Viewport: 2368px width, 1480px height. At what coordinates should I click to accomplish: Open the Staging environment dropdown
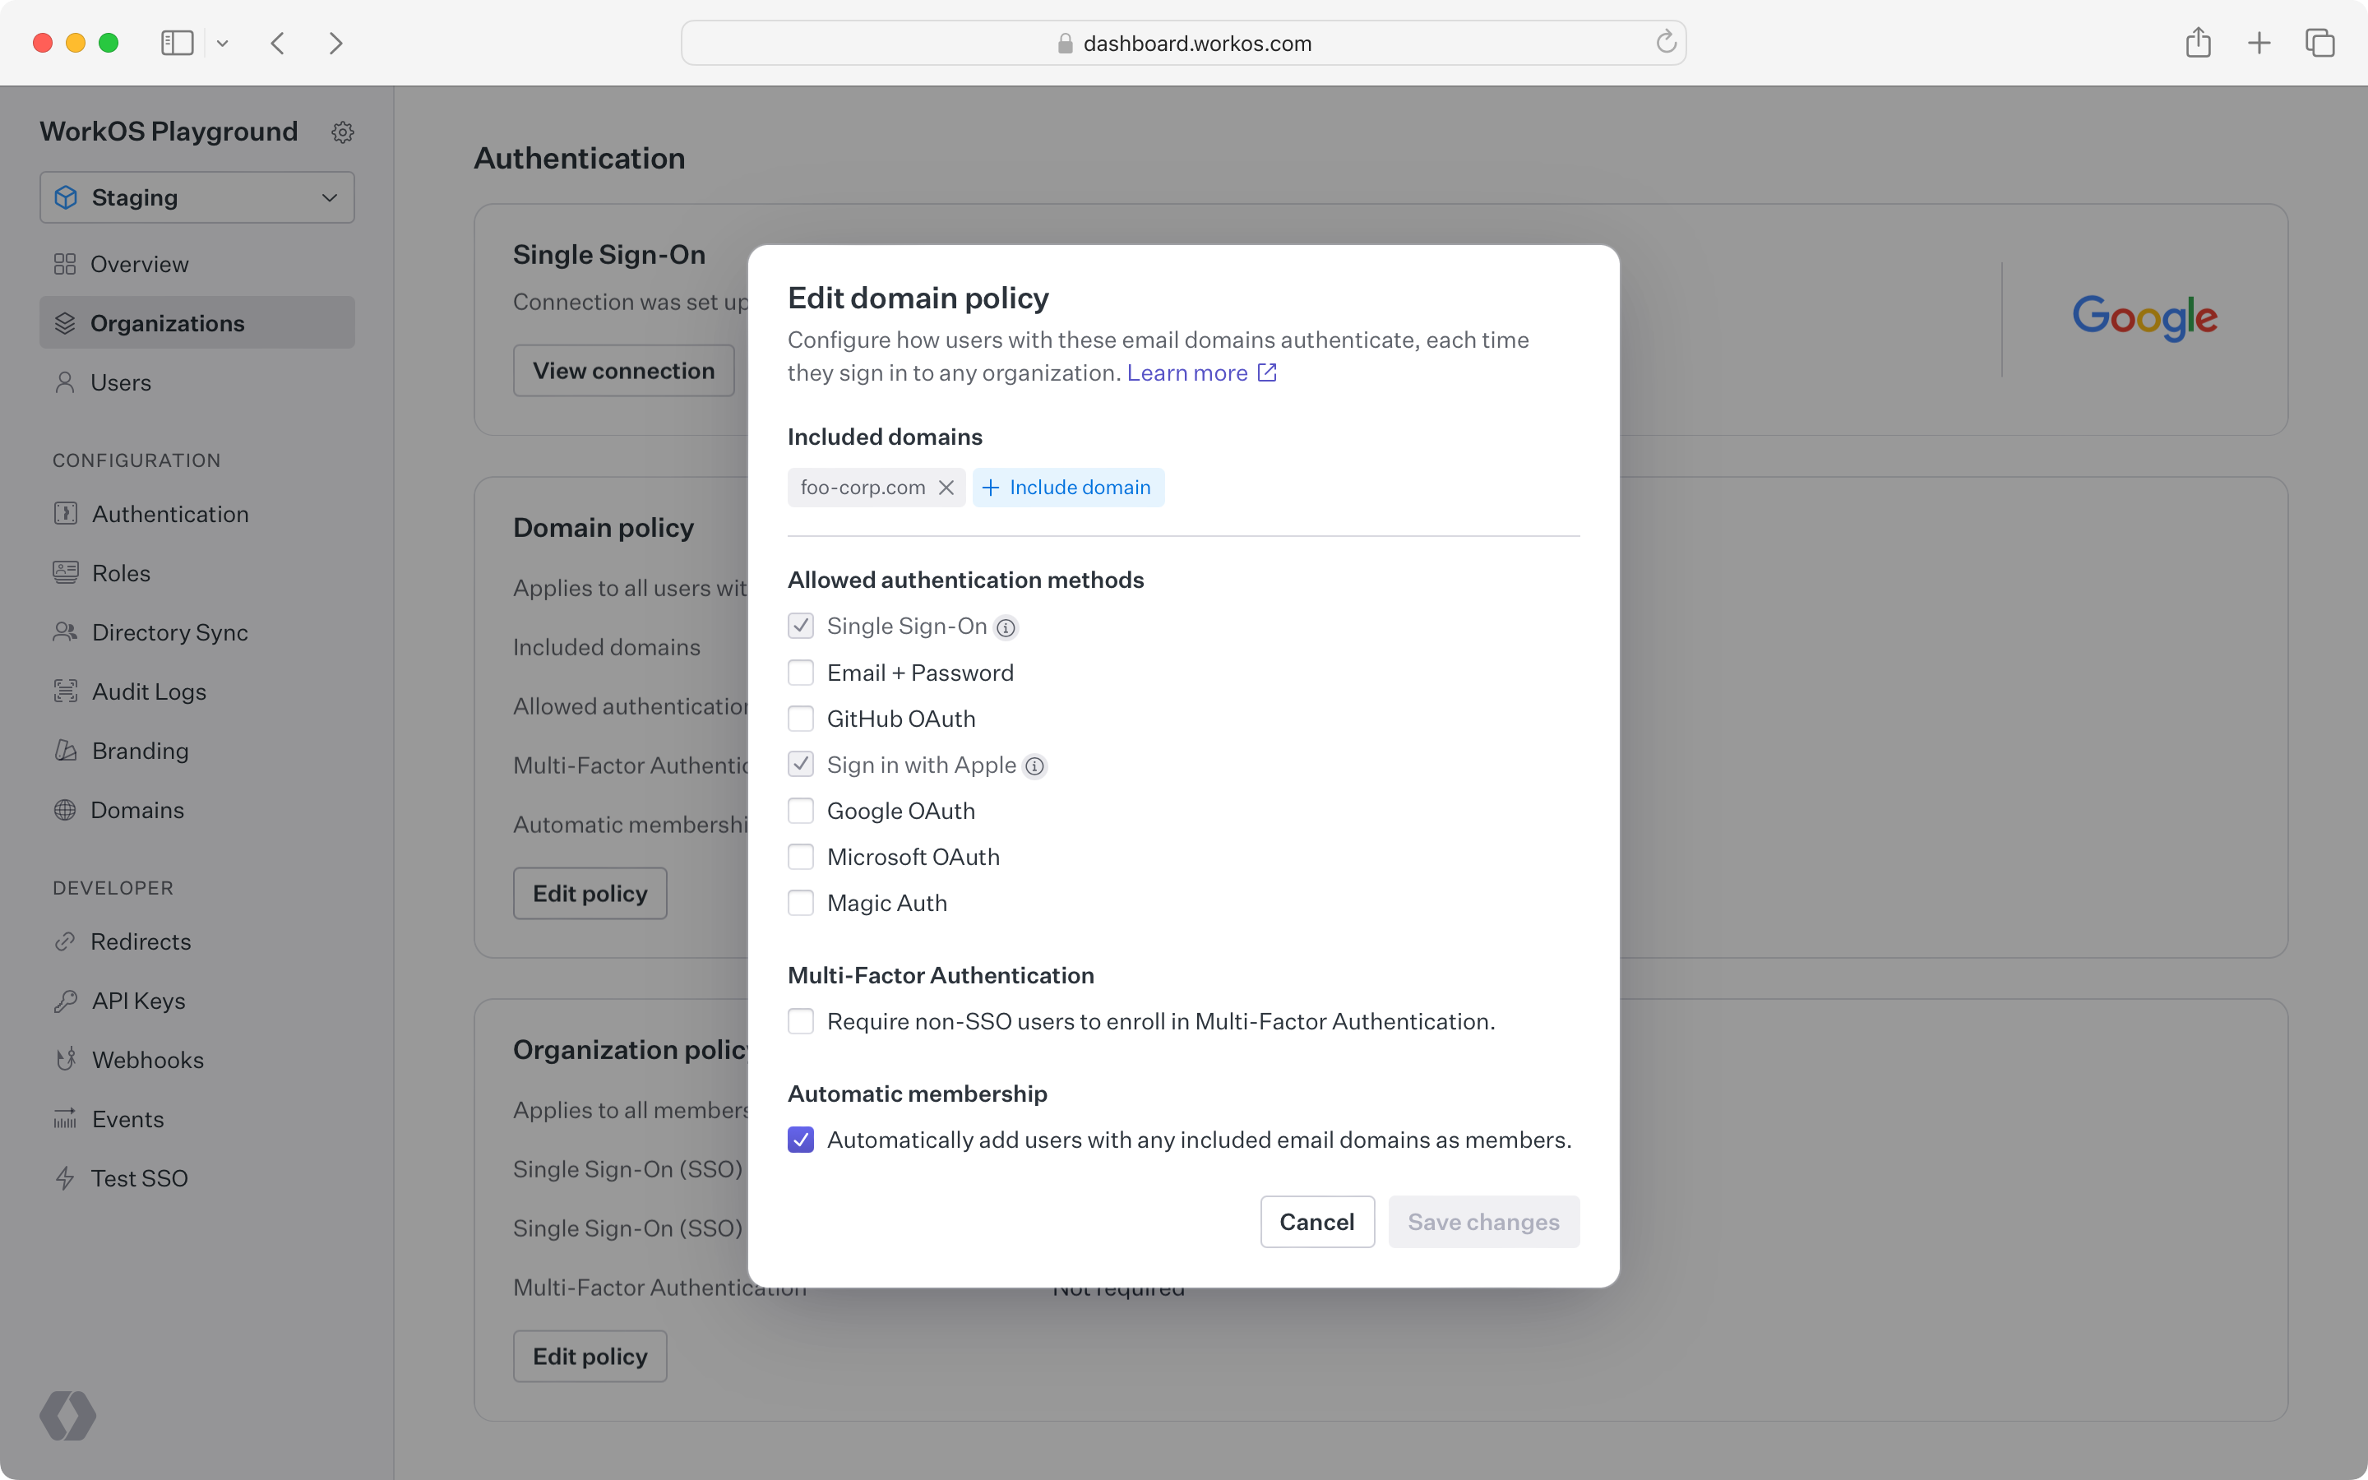pyautogui.click(x=197, y=197)
